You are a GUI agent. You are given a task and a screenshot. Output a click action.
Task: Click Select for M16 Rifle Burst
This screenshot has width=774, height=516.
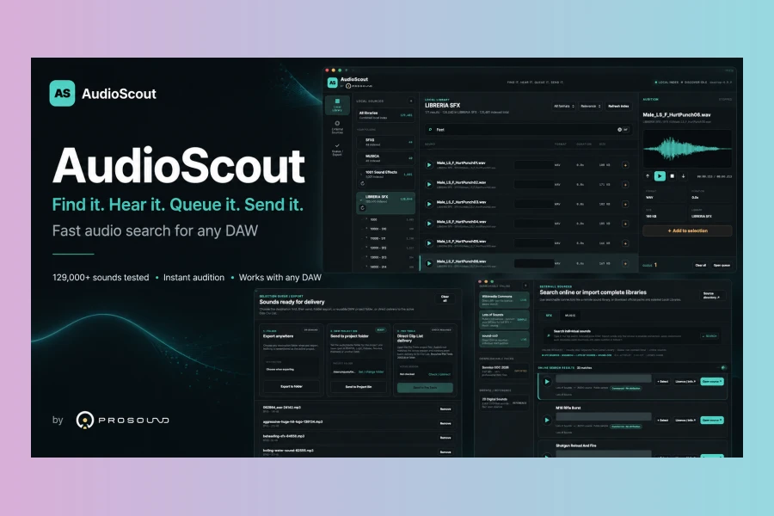[662, 421]
